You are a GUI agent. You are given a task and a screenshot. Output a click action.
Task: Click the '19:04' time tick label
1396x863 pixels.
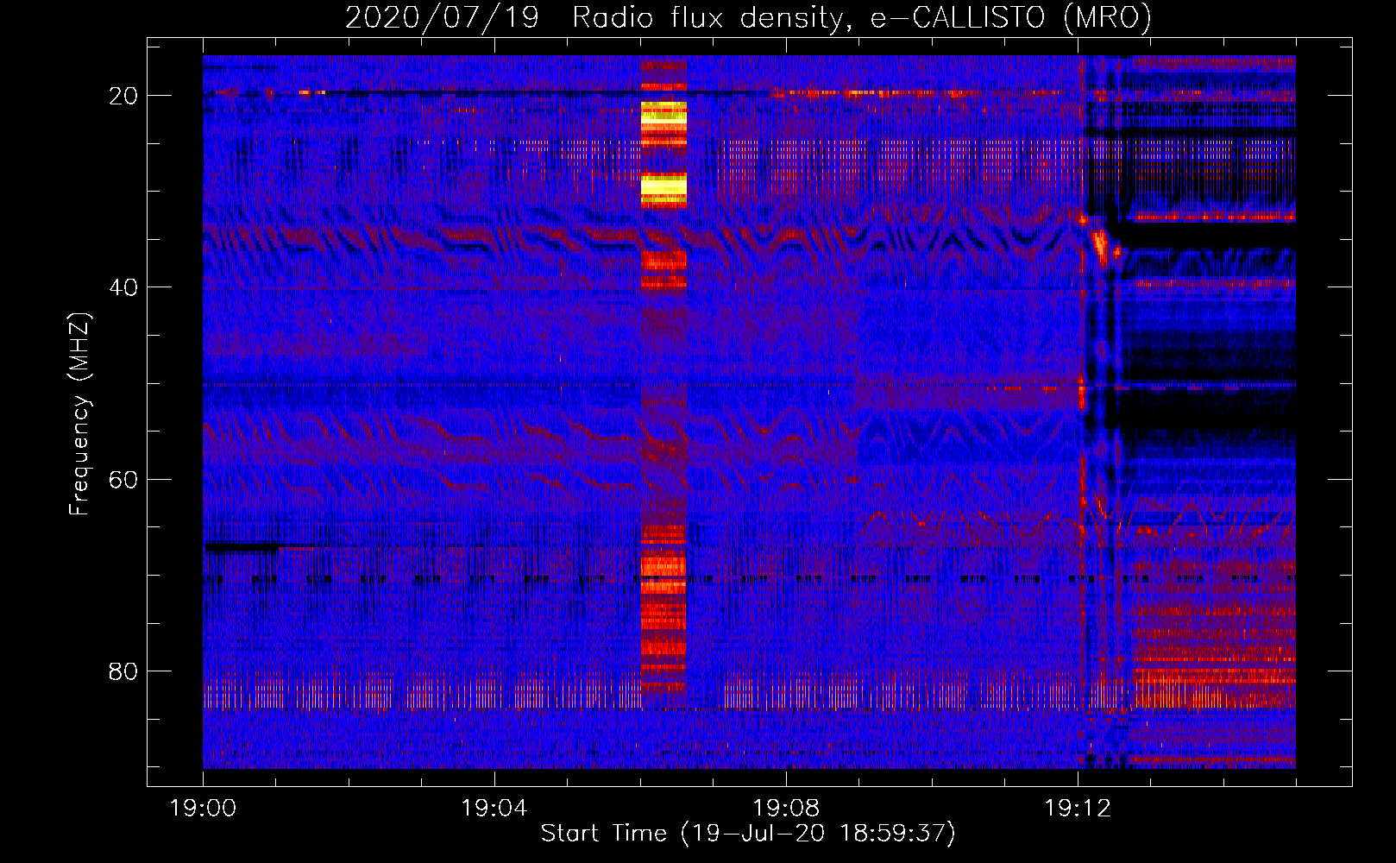(494, 809)
